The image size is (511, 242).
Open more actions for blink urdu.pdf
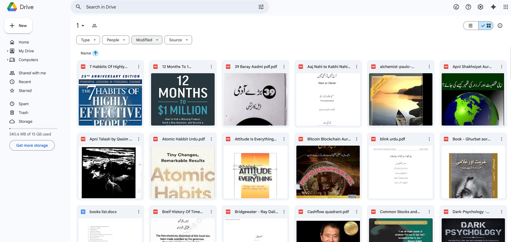(x=429, y=139)
